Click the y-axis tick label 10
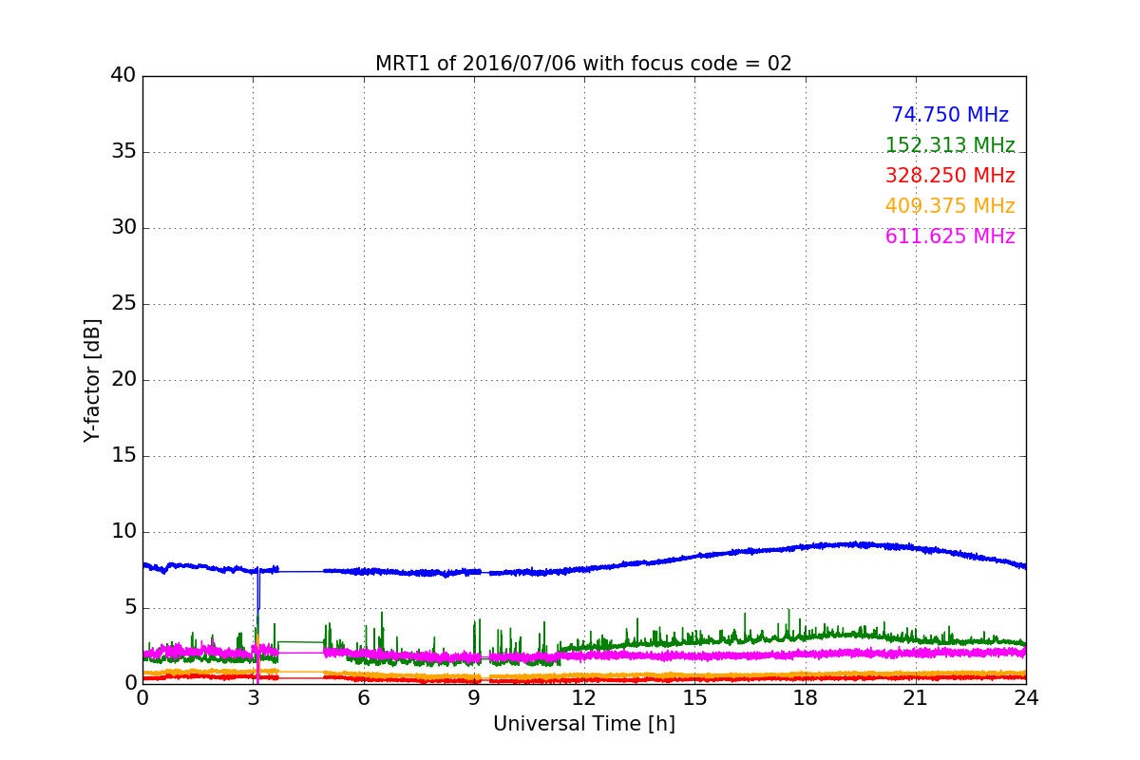This screenshot has width=1140, height=760. pyautogui.click(x=123, y=532)
